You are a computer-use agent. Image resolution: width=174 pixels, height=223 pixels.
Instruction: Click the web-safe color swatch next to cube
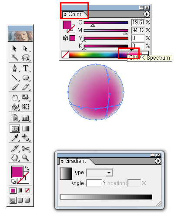72,38
